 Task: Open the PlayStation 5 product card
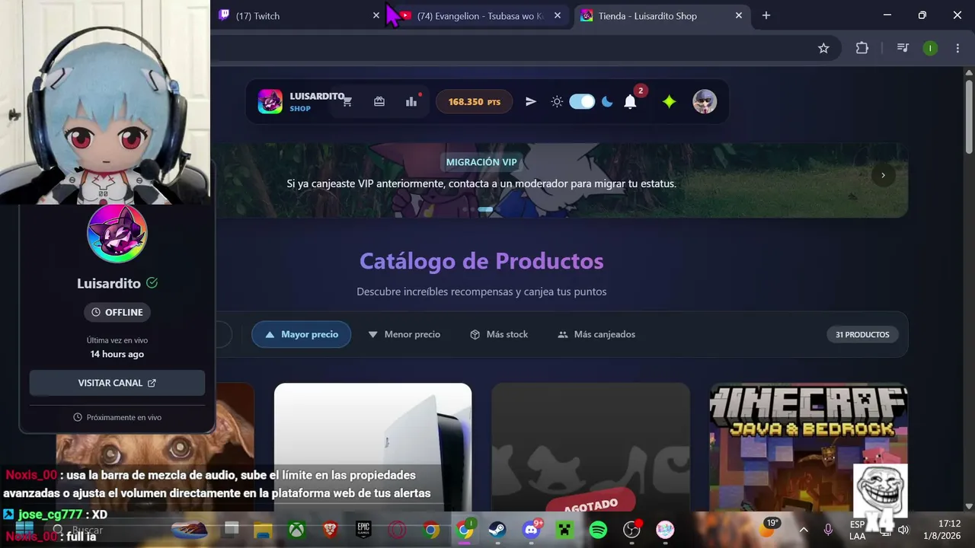click(372, 448)
